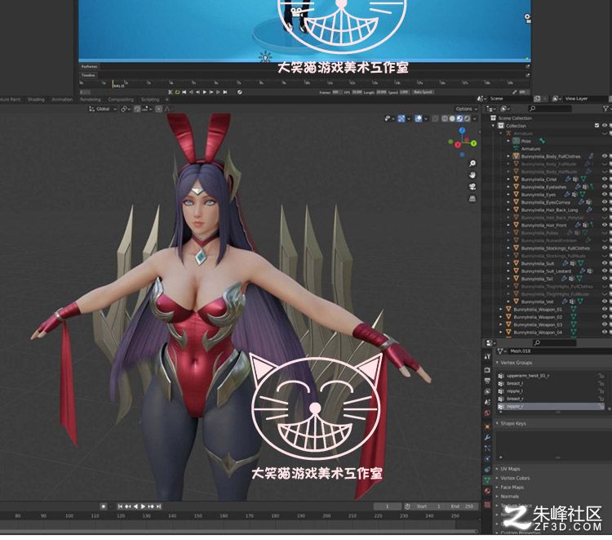Hide Bunnyirelia_Cirlet with its eye icon

click(605, 179)
